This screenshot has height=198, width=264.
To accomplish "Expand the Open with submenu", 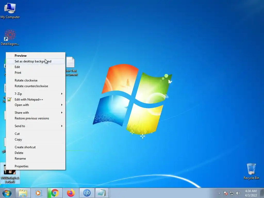I will coord(36,105).
